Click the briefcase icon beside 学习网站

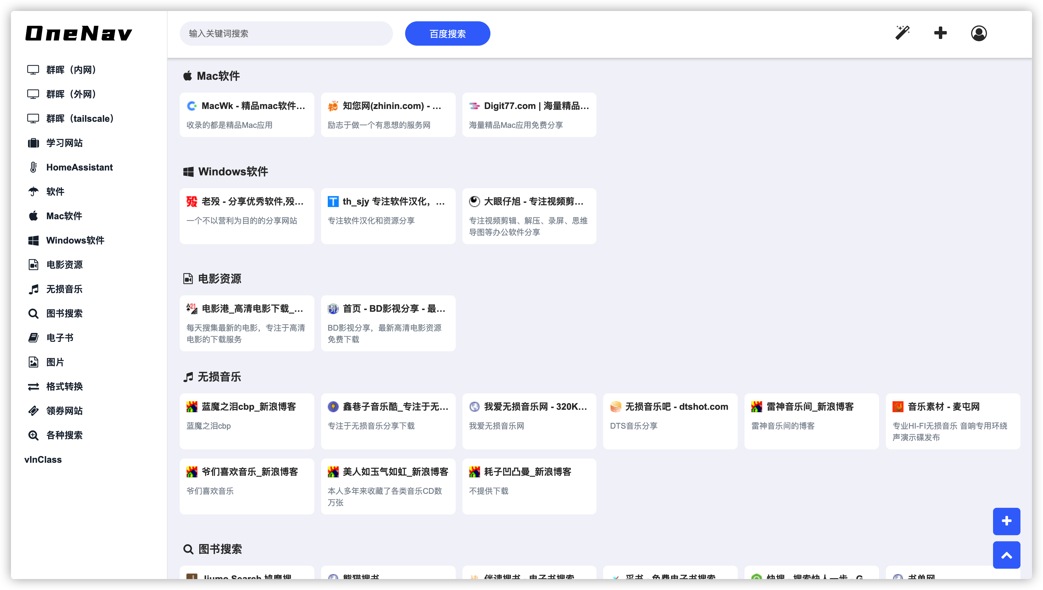[x=33, y=143]
